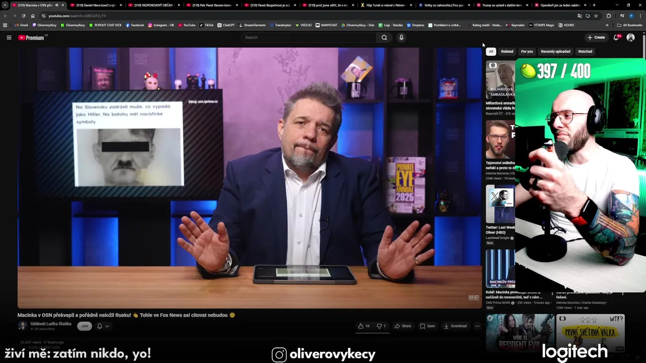Open Chrome profile avatar
Viewport: 646px width, 363px height.
tap(631, 16)
